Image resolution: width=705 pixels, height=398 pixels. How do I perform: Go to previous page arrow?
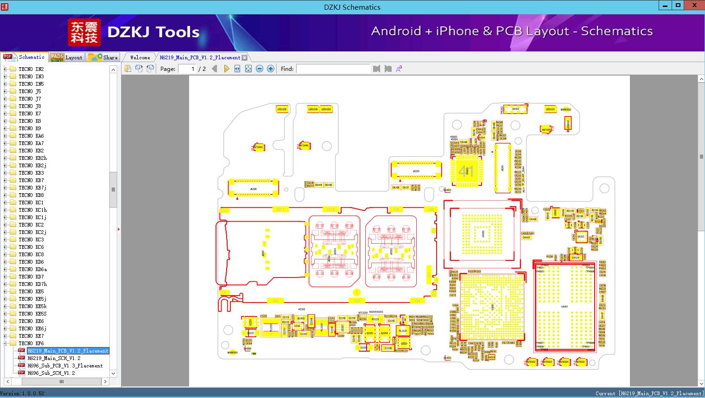click(214, 69)
